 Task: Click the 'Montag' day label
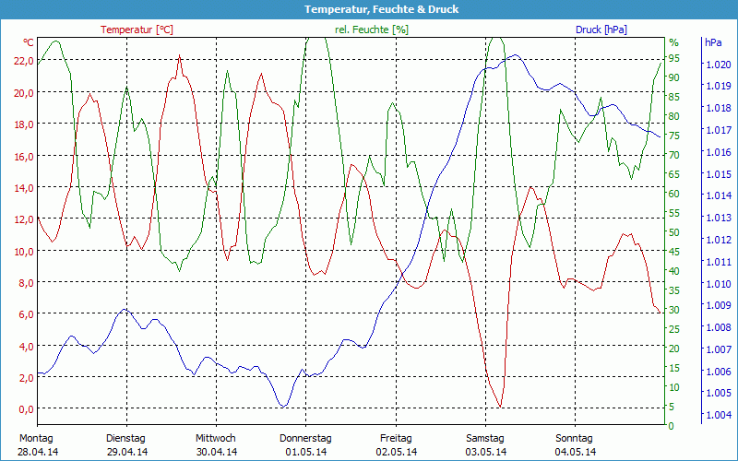[x=36, y=439]
